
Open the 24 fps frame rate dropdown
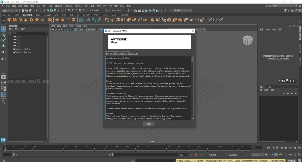tap(259, 155)
